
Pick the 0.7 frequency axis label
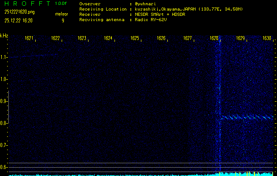[x=4, y=145]
